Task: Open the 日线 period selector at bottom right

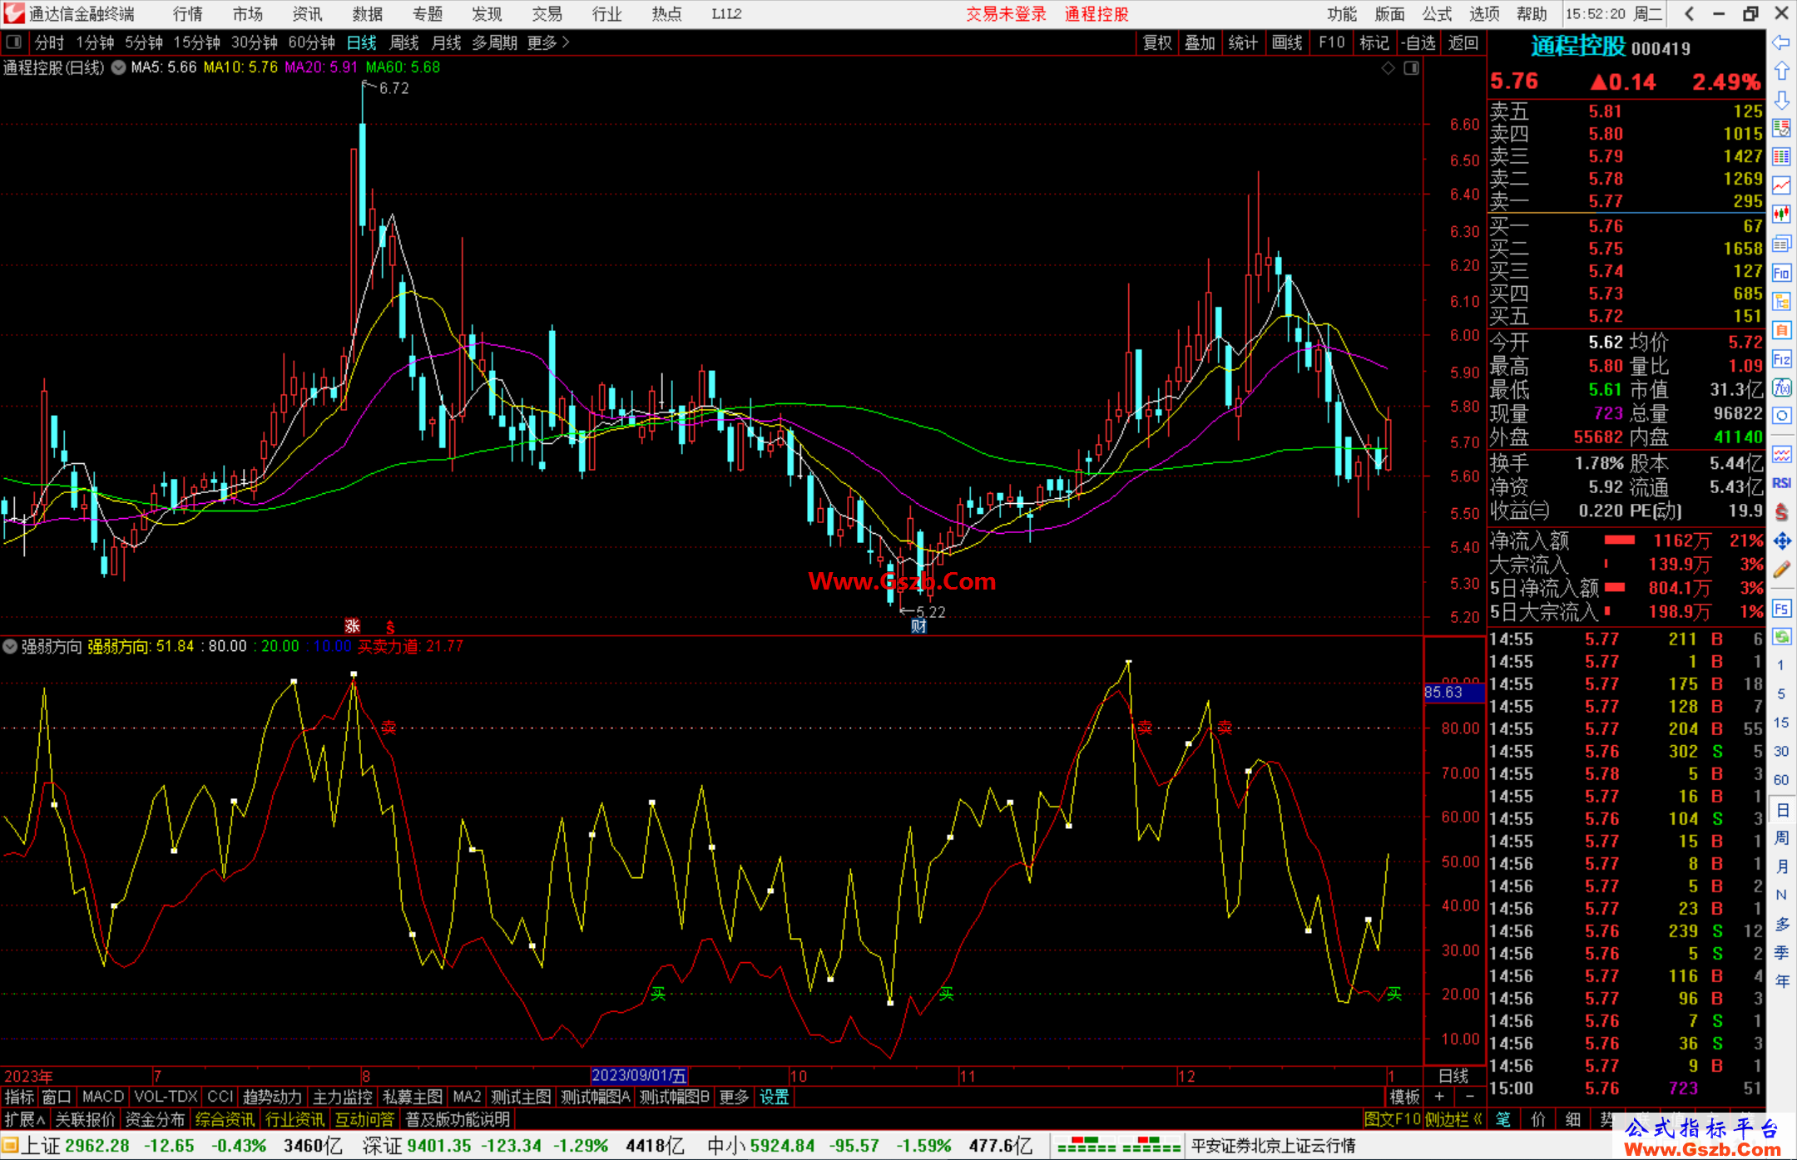Action: [1453, 1076]
